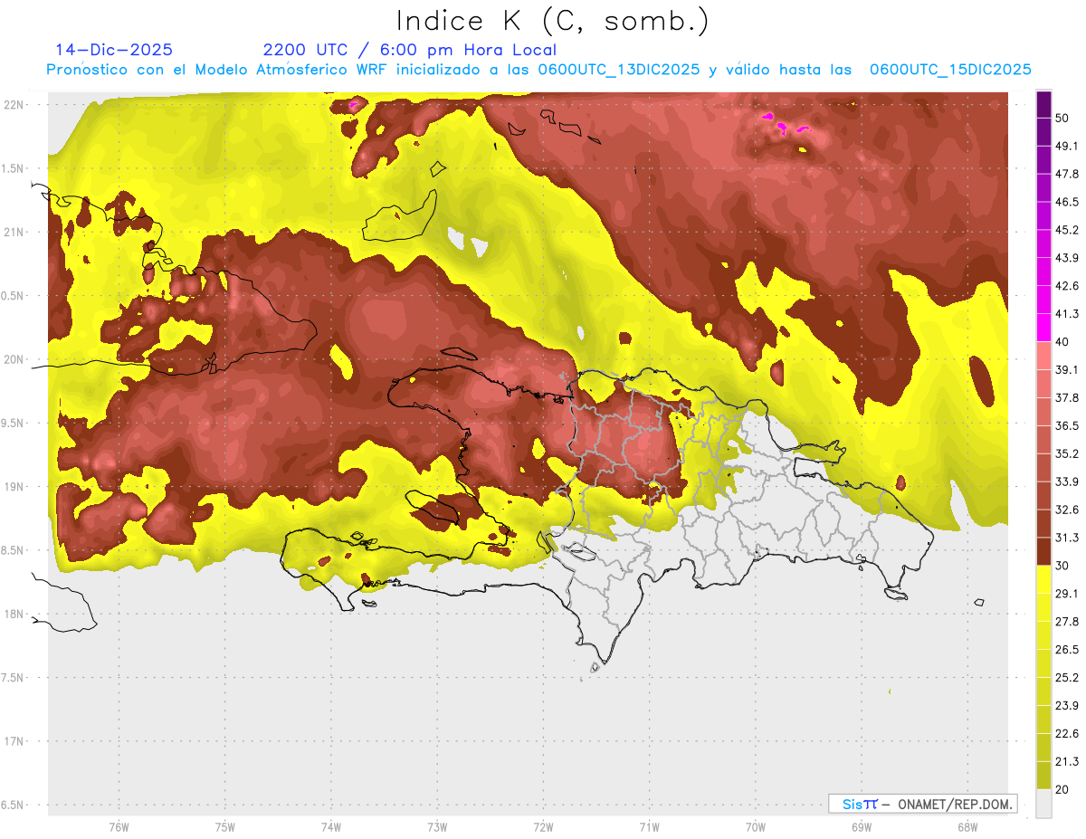
Task: Click the colorbar value "22.6"
Action: click(1067, 734)
